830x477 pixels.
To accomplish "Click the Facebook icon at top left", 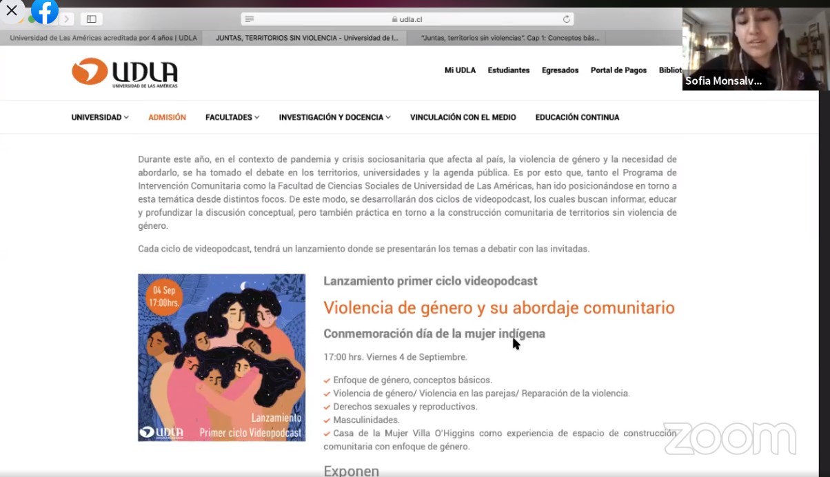I will (45, 11).
